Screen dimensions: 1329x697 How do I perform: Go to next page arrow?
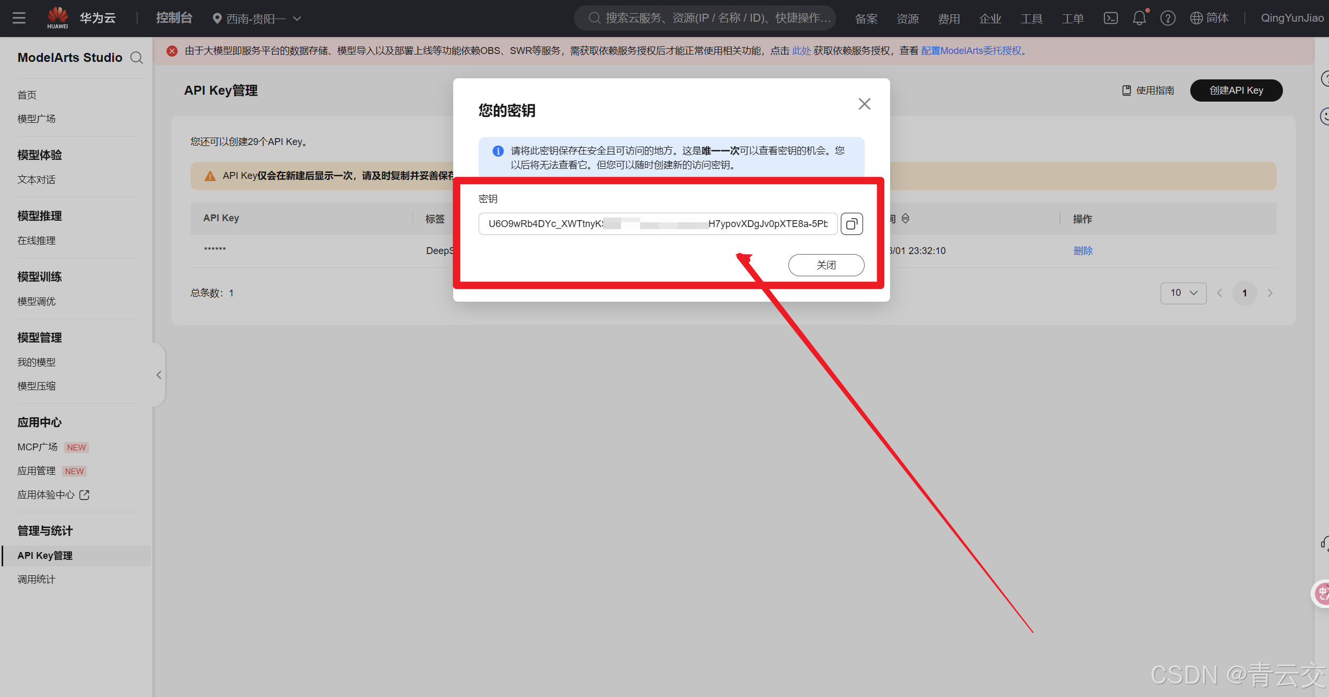(1270, 293)
